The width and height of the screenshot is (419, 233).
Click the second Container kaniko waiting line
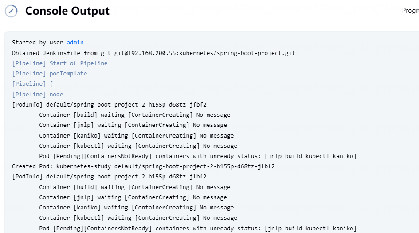(x=136, y=208)
